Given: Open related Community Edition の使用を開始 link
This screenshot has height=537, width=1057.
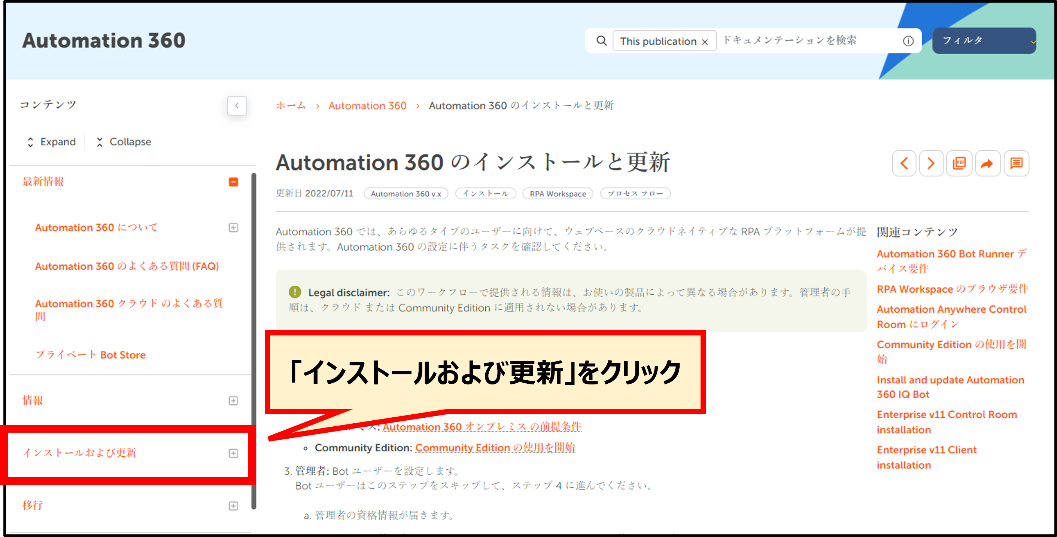Looking at the screenshot, I should 951,352.
